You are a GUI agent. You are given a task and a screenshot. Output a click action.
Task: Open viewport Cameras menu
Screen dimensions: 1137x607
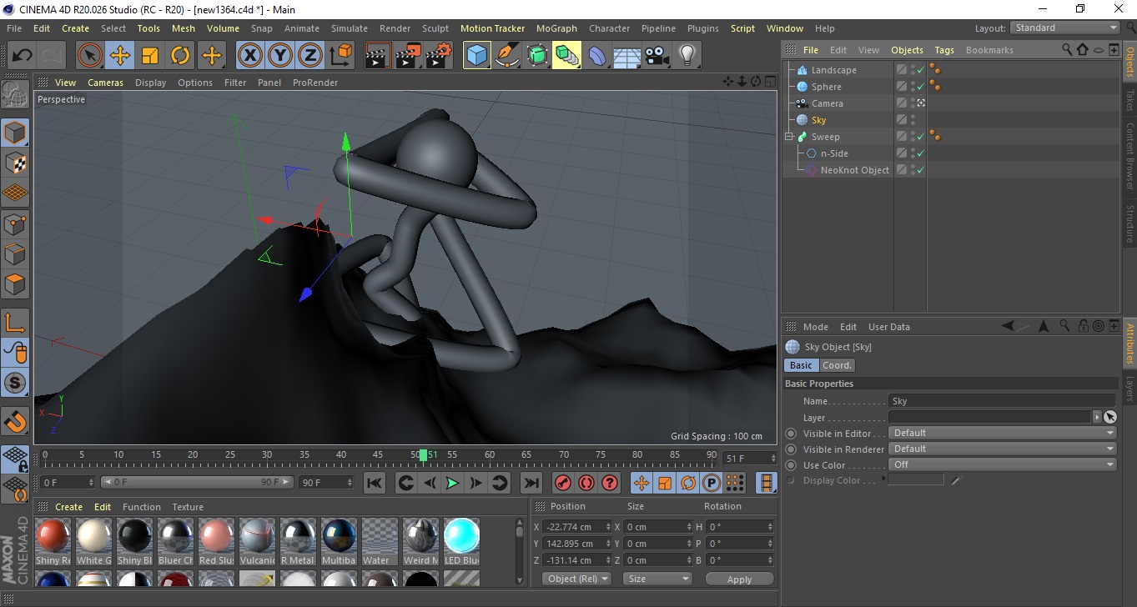tap(106, 83)
